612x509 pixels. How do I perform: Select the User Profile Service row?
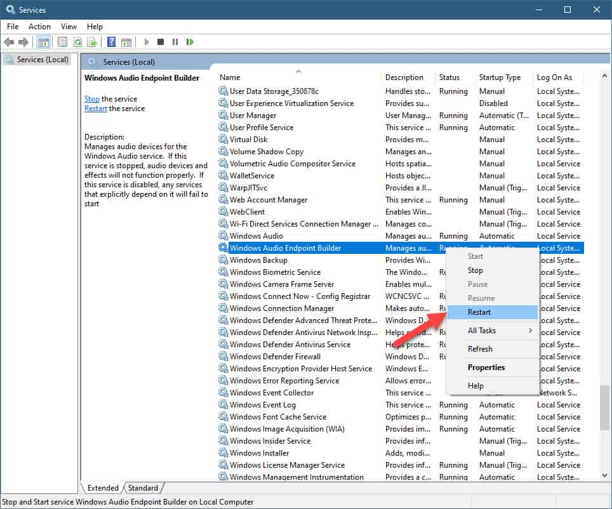click(401, 127)
